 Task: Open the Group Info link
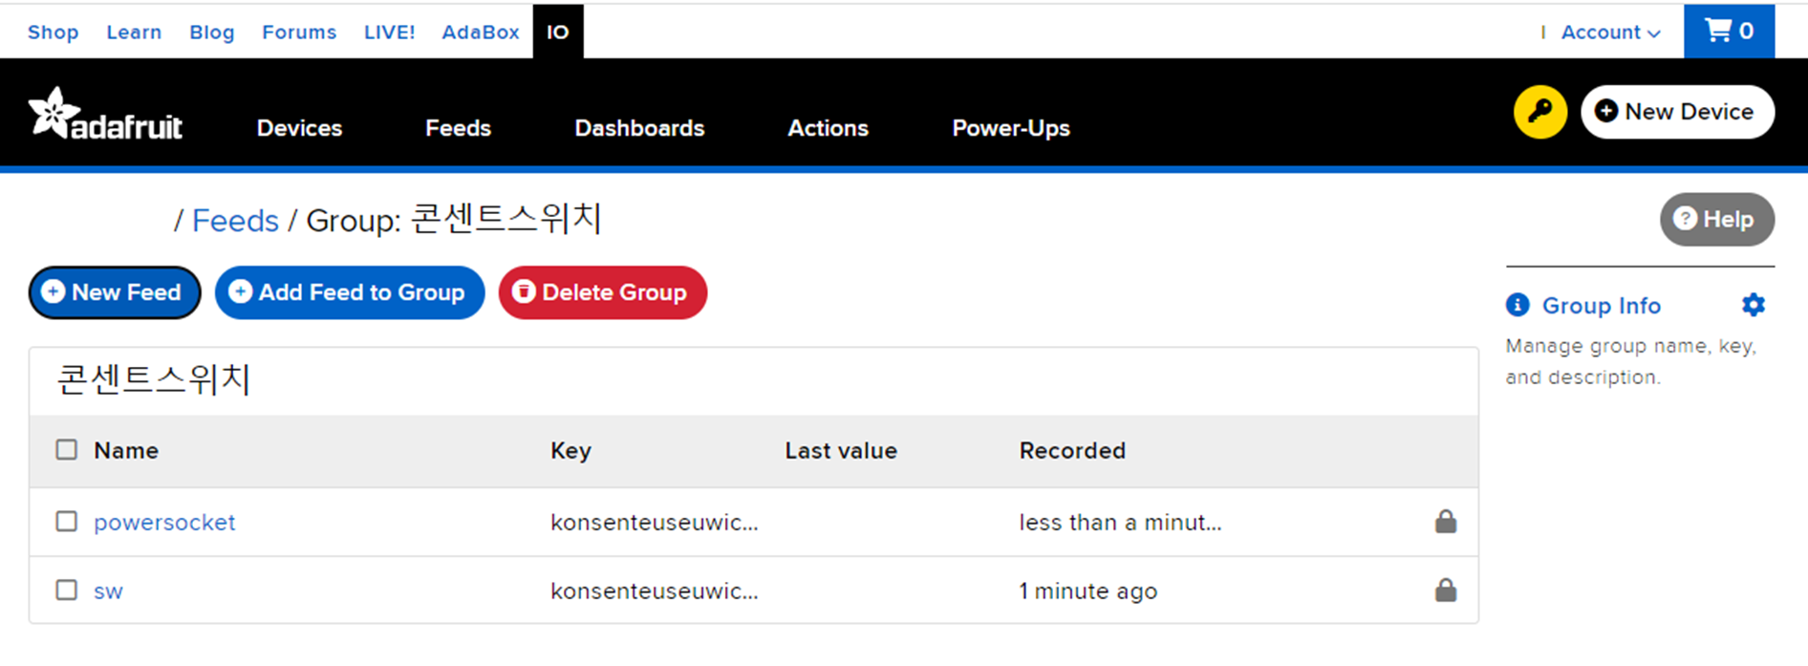point(1602,306)
